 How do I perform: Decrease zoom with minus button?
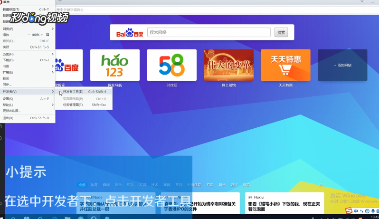[x=29, y=35]
